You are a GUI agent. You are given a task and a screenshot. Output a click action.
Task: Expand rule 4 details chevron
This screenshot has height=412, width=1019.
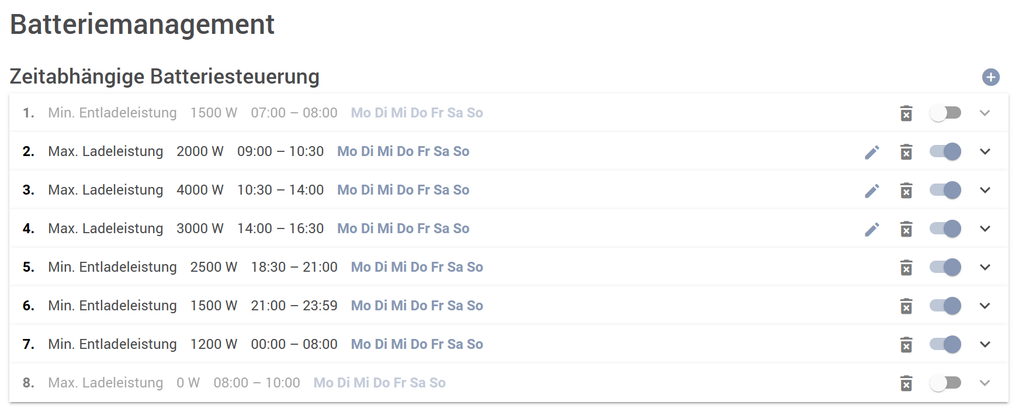tap(985, 228)
